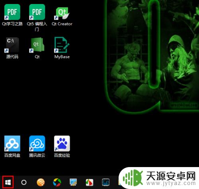Click the 天源安卓网 watermark title text
This screenshot has width=199, height=189.
click(x=171, y=176)
